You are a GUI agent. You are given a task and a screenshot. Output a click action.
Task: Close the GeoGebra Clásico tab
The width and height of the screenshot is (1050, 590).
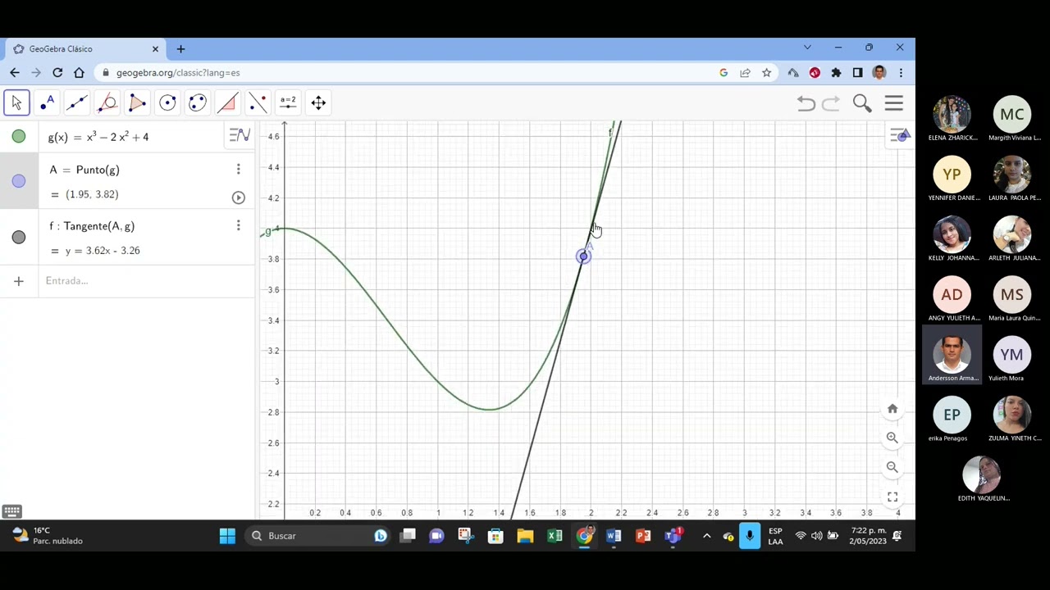coord(155,49)
